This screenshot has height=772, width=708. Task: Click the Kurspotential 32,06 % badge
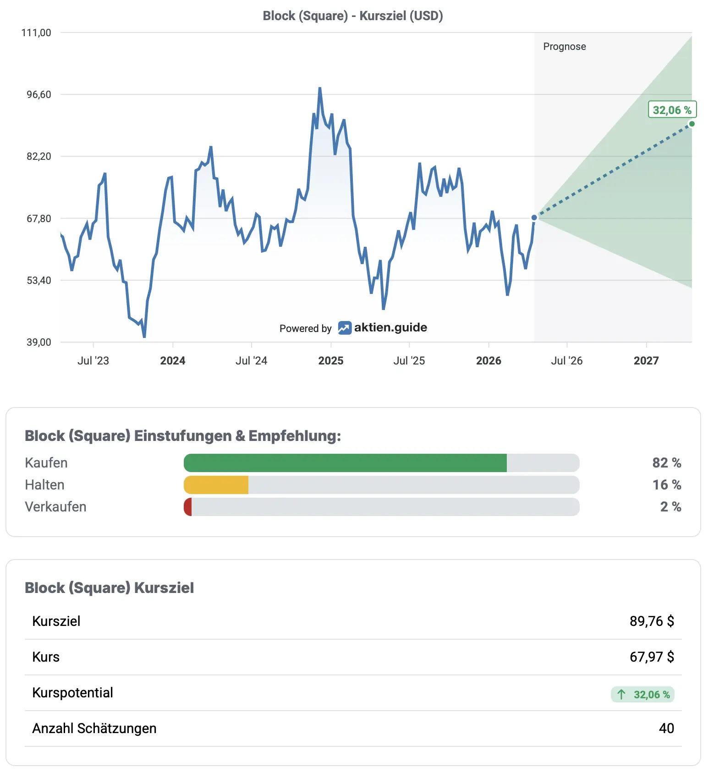click(642, 695)
